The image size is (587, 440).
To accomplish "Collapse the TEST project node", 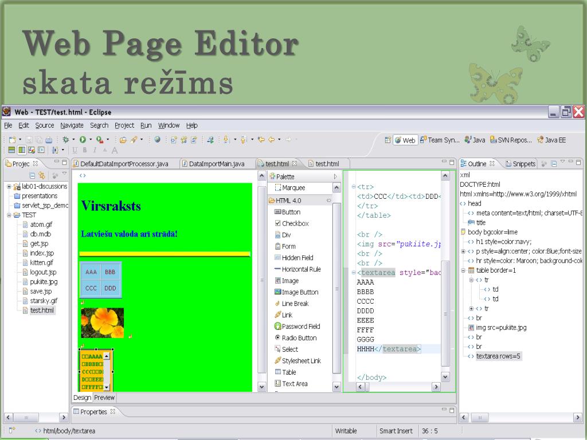I will 9,215.
